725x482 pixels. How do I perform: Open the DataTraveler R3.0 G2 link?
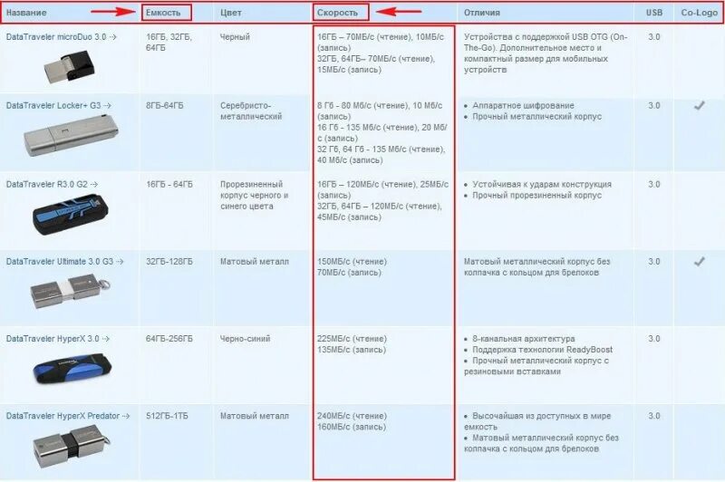pyautogui.click(x=53, y=184)
